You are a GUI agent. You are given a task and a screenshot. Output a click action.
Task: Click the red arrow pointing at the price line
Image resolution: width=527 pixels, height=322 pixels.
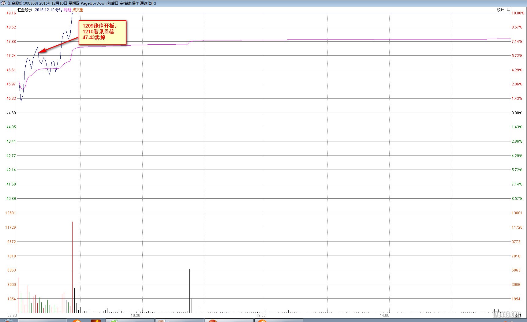point(58,45)
